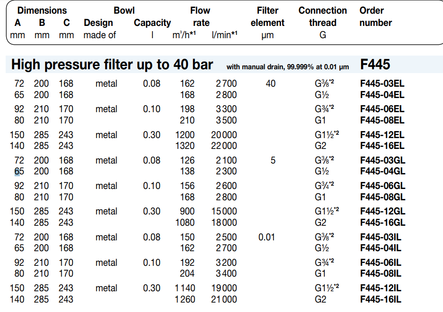443x312 pixels.
Task: Select the 22000 l/min flow rate value
Action: [224, 146]
